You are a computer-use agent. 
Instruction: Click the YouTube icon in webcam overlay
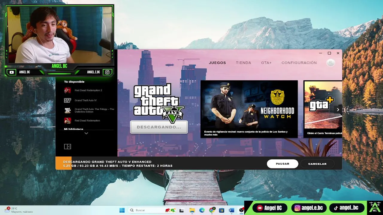click(11, 72)
